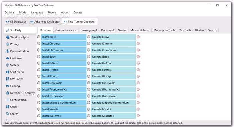This screenshot has width=234, height=127.
Task: Switch to the Document tab
Action: coord(107,30)
